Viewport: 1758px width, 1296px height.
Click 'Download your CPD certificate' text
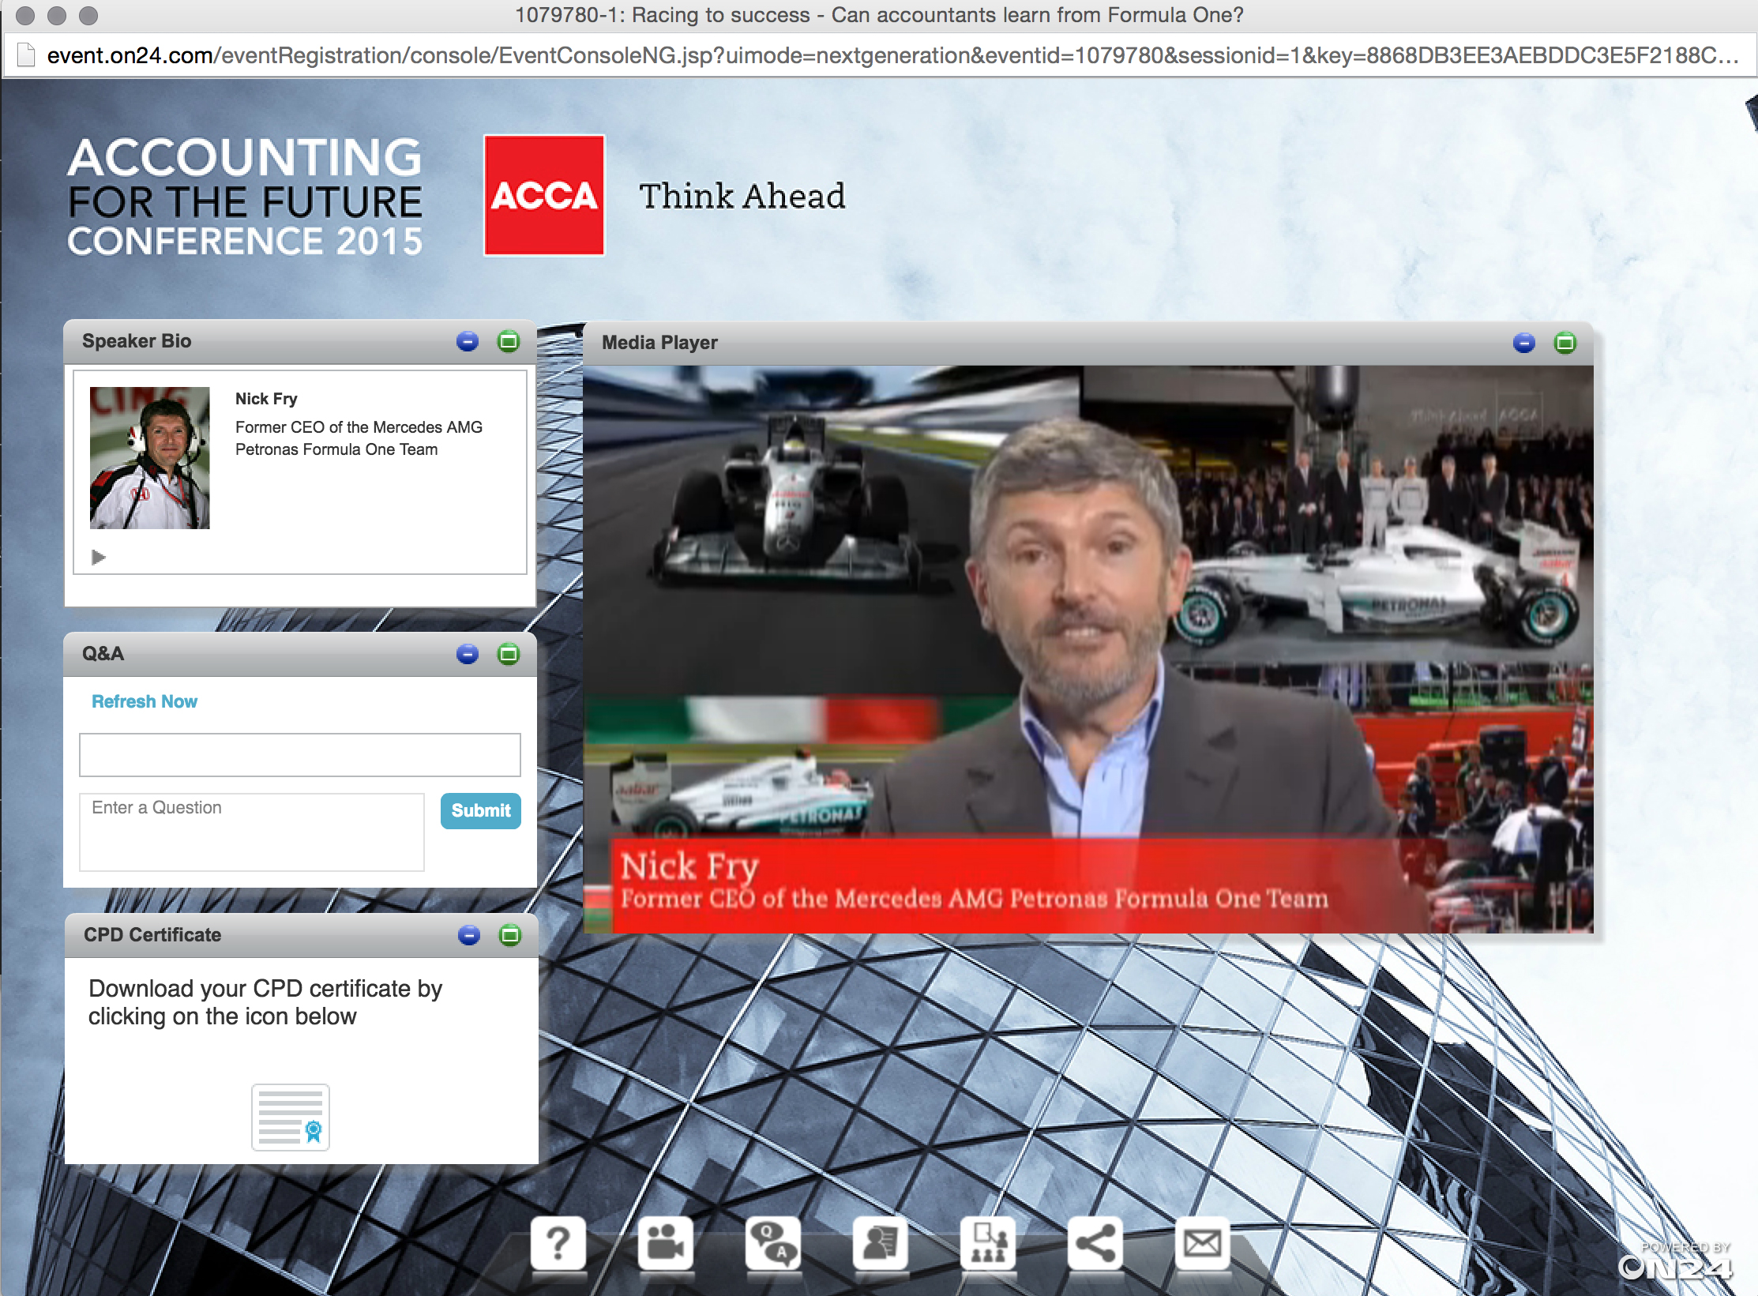pos(265,1002)
